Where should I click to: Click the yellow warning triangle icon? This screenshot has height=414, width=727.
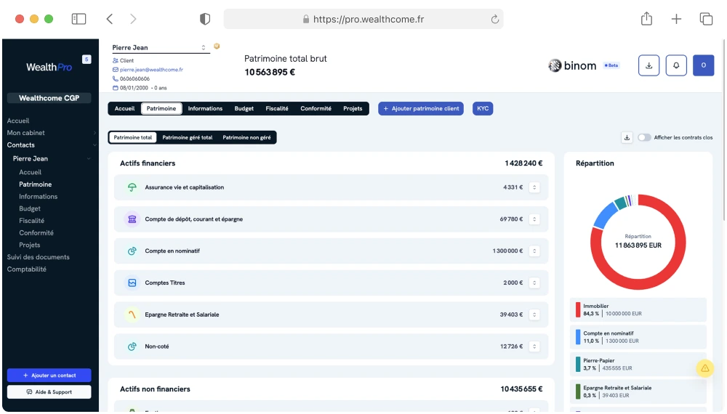point(704,369)
